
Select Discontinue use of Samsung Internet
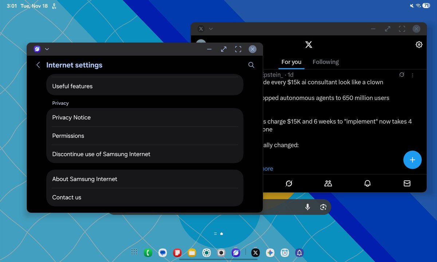(x=145, y=154)
